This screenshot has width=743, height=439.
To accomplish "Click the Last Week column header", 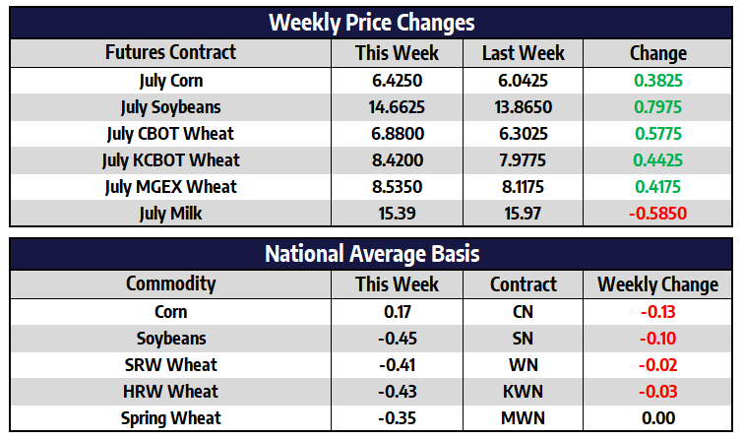I will pyautogui.click(x=524, y=52).
